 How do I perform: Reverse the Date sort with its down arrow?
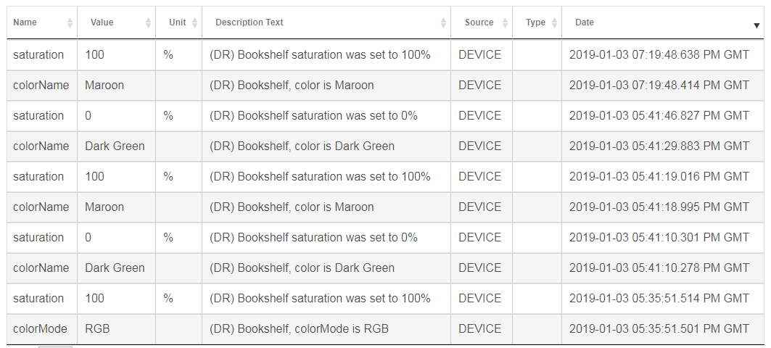(x=756, y=25)
